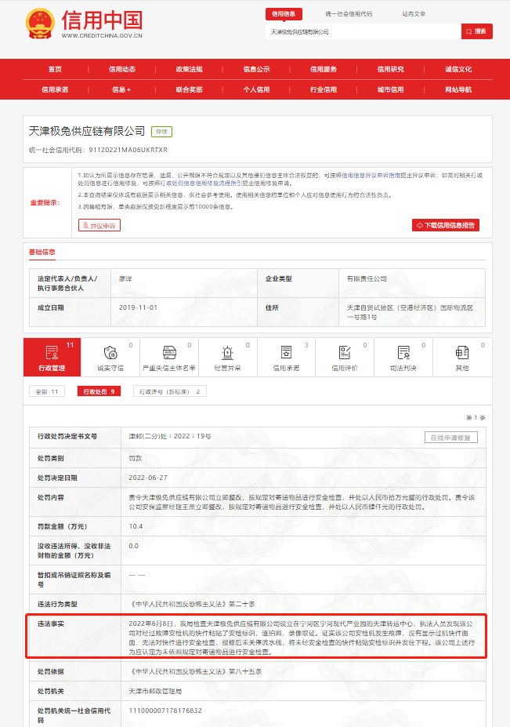
Task: Click the 基础信息 section heading
Action: tap(42, 252)
